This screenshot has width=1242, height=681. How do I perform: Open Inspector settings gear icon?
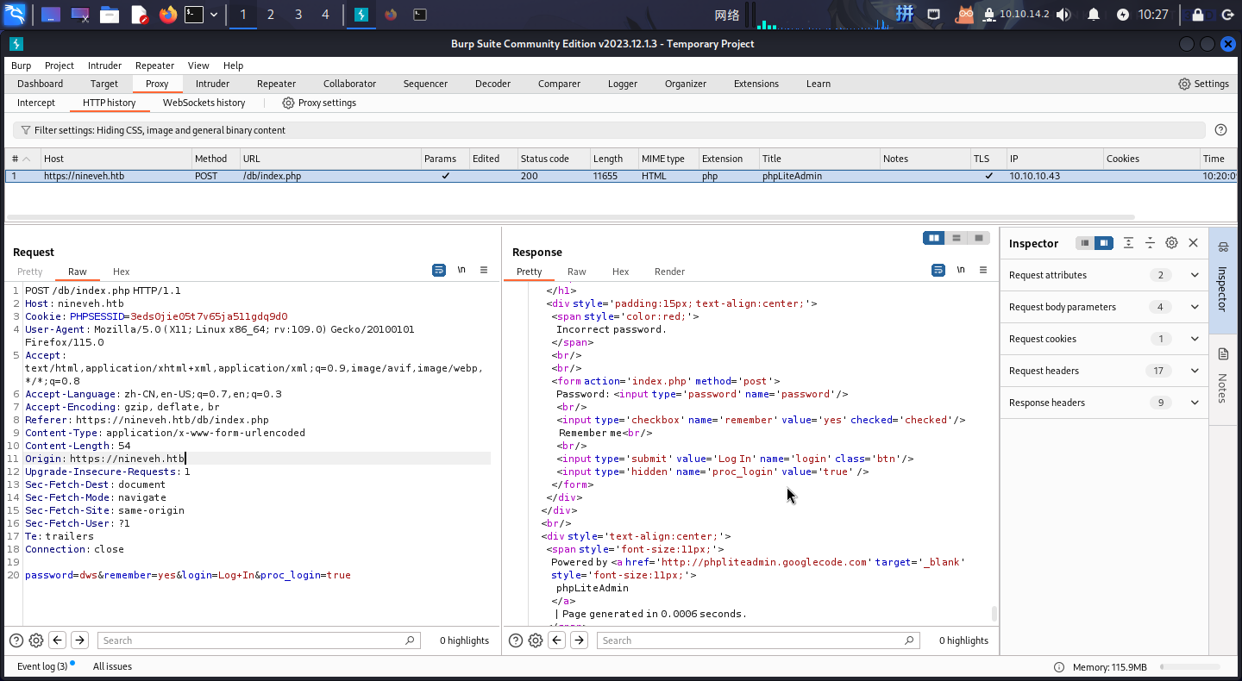pyautogui.click(x=1171, y=243)
